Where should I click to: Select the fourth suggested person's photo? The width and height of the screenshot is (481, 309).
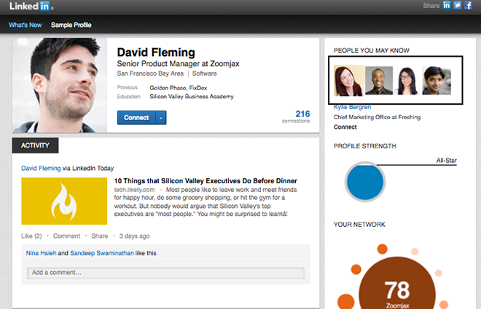[x=437, y=81]
